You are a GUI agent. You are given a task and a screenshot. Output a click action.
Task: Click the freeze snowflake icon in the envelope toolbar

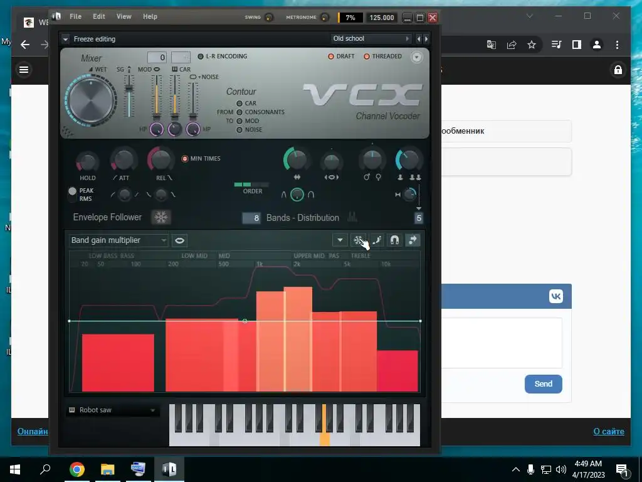359,240
